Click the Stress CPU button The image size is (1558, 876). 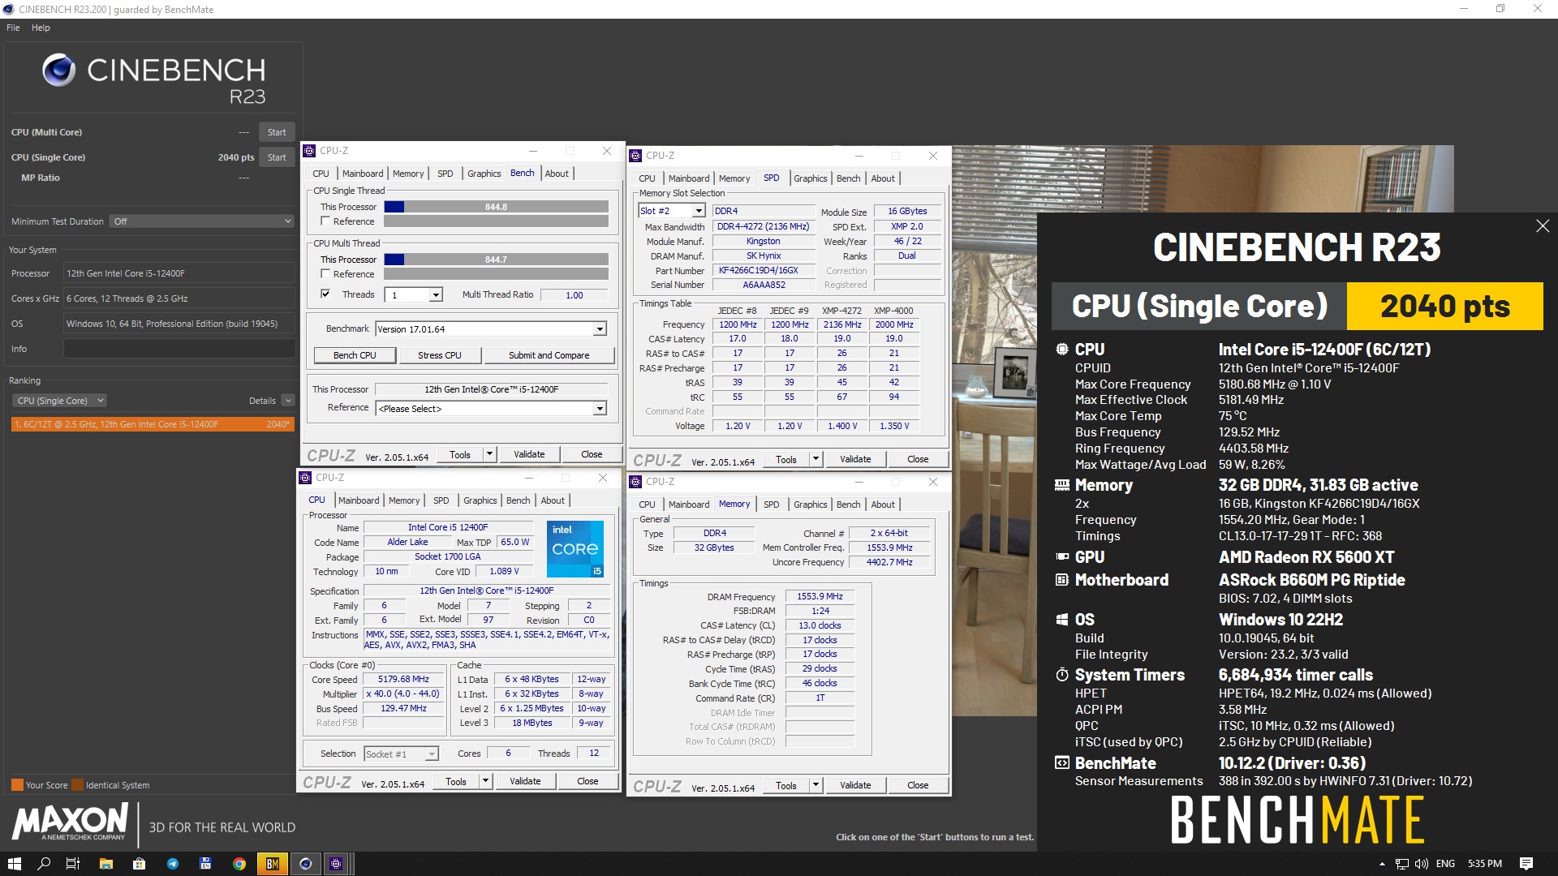pyautogui.click(x=439, y=355)
